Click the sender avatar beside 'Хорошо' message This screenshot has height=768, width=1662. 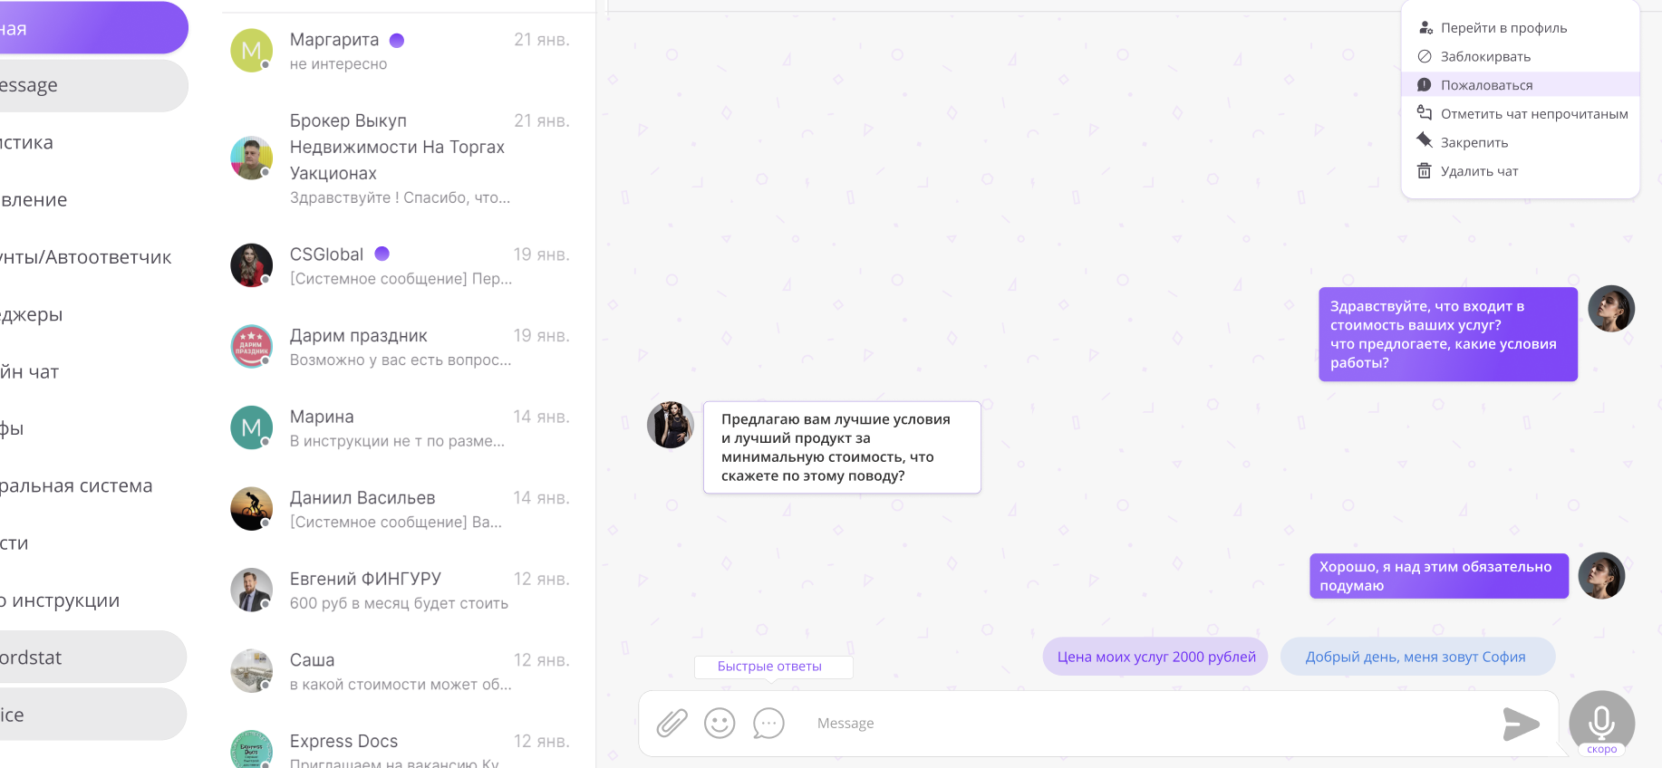point(1601,576)
